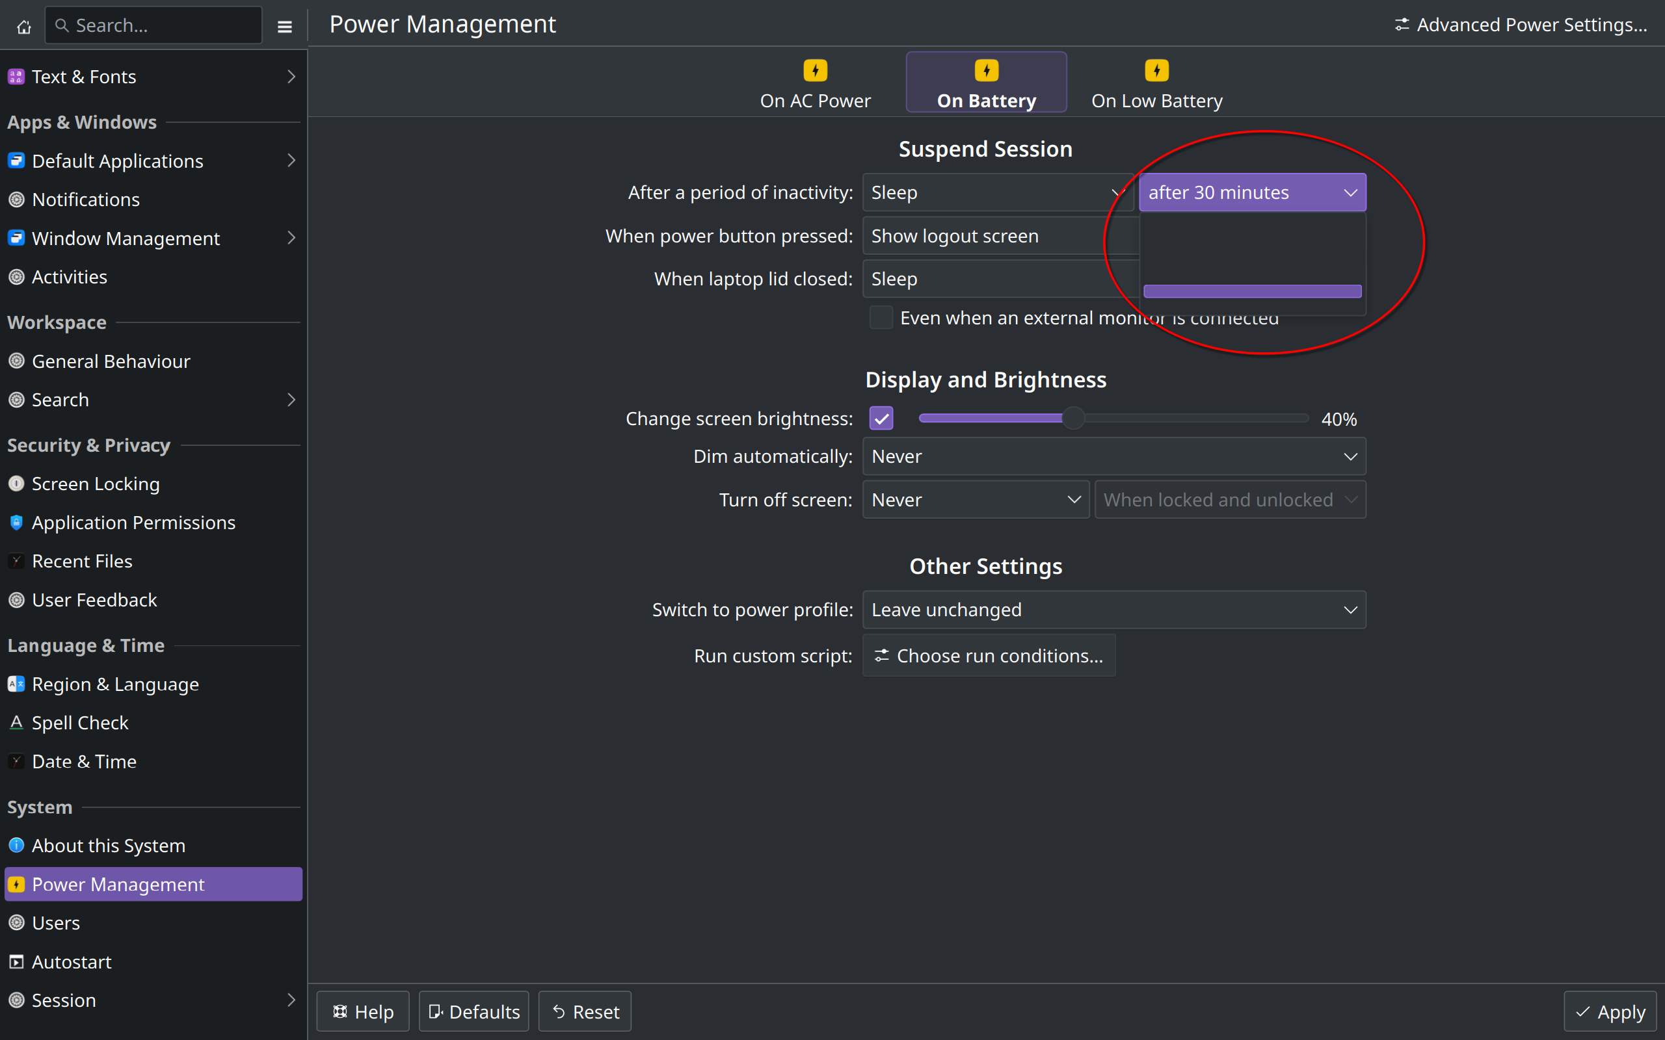Viewport: 1665px width, 1040px height.
Task: Open Advanced Power Settings
Action: [x=1521, y=25]
